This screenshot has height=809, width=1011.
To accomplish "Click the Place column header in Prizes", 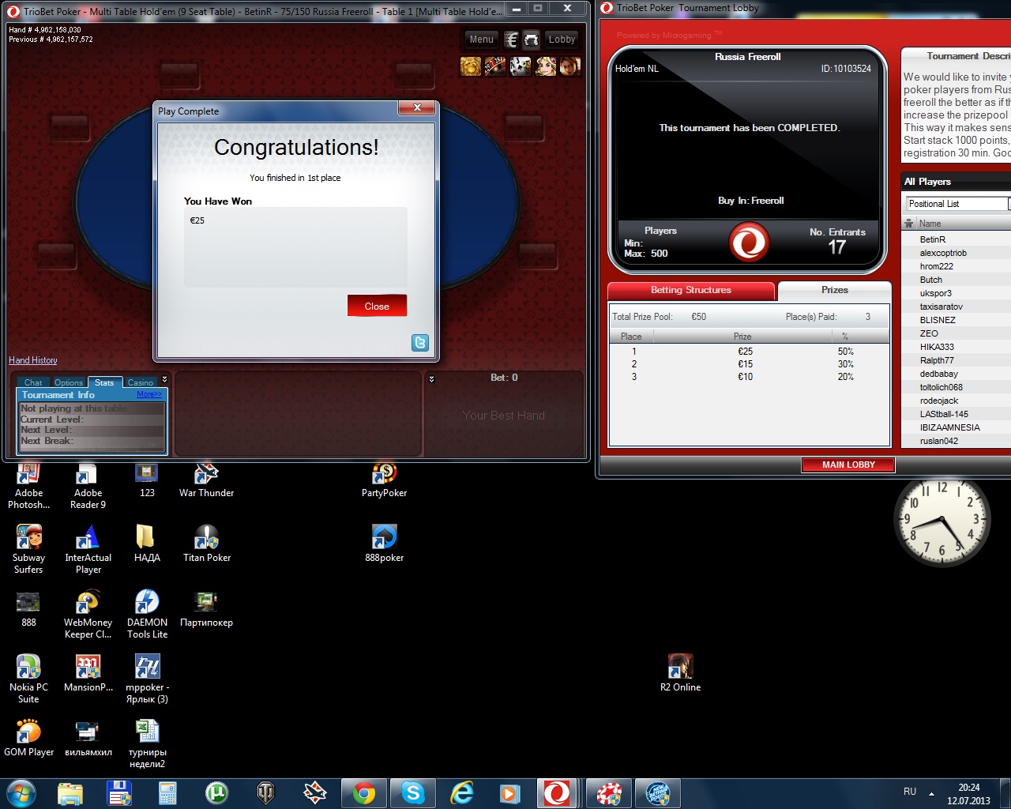I will pos(631,337).
